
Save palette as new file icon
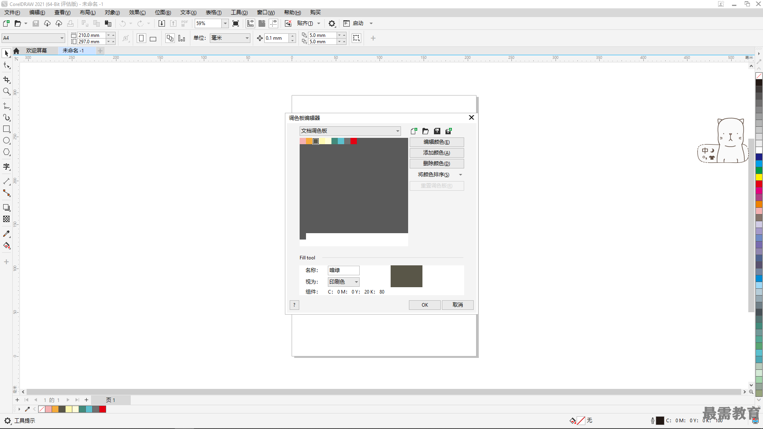click(x=448, y=131)
